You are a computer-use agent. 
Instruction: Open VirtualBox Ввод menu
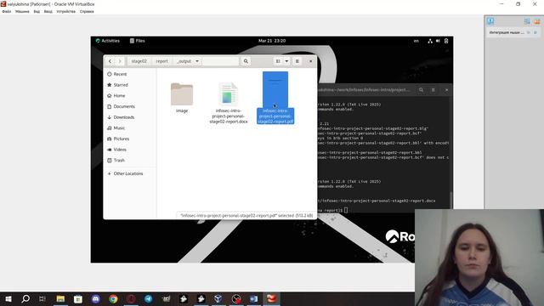coord(48,11)
